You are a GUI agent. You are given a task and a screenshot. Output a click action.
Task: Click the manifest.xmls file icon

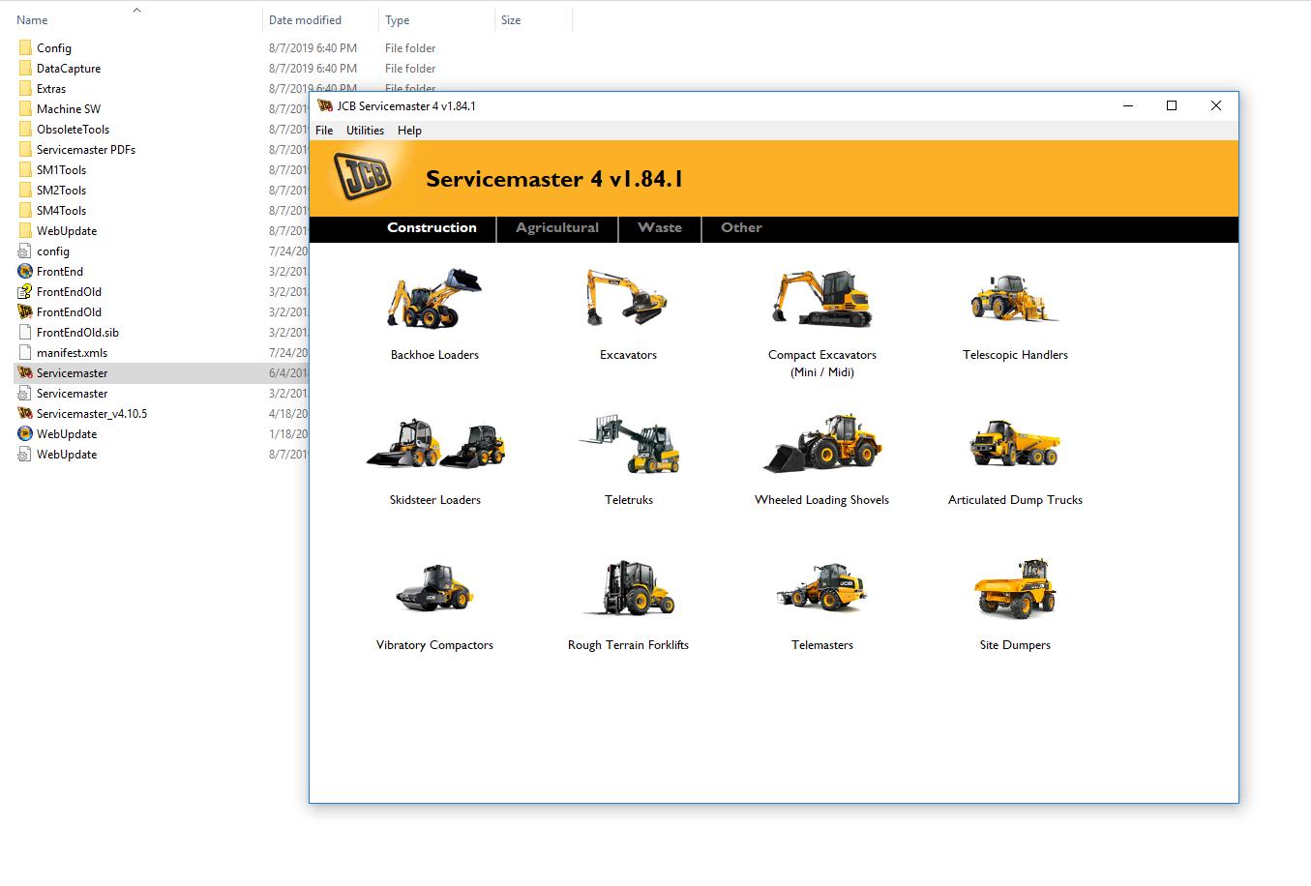pos(25,352)
